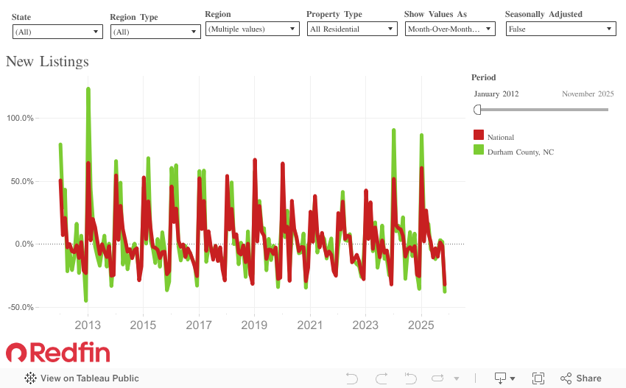Open the Property Type dropdown
The height and width of the screenshot is (388, 626).
point(352,29)
